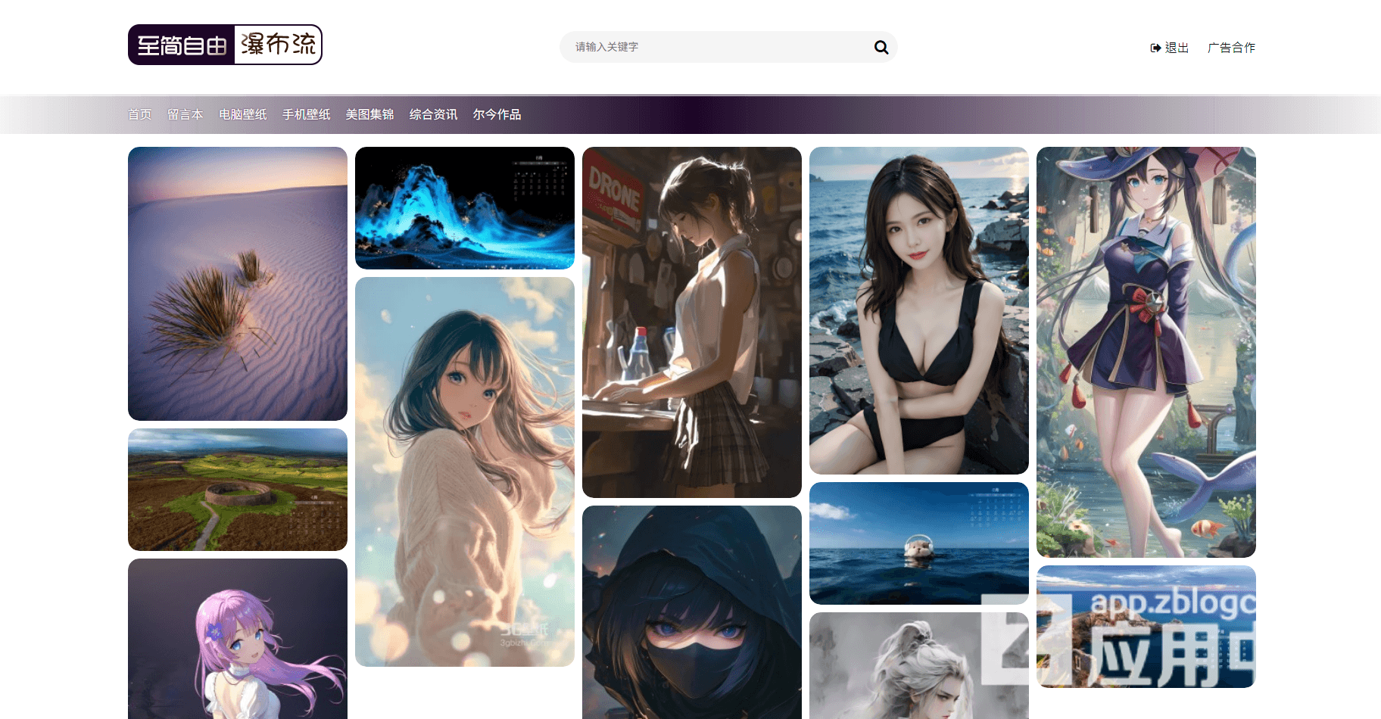Open 尔今作品 from the nav bar
The height and width of the screenshot is (719, 1381).
[x=497, y=114]
